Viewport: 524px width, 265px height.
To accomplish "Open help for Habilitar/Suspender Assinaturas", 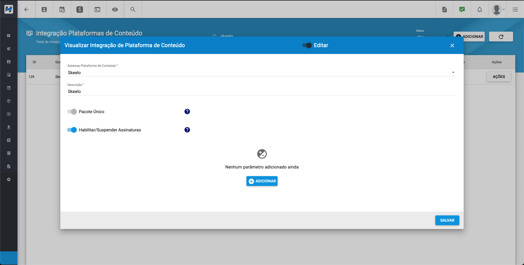I will pos(187,130).
